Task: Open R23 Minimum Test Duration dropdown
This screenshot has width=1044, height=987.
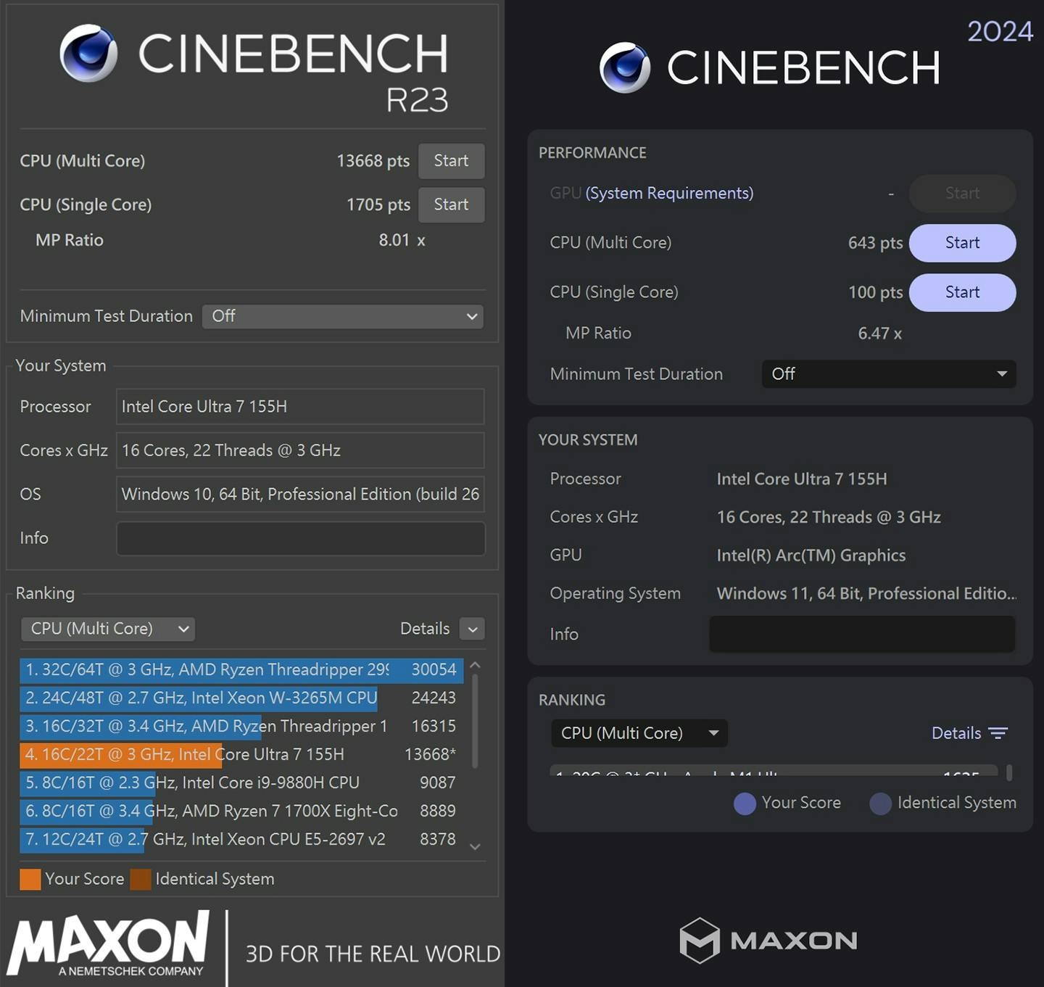Action: [343, 316]
